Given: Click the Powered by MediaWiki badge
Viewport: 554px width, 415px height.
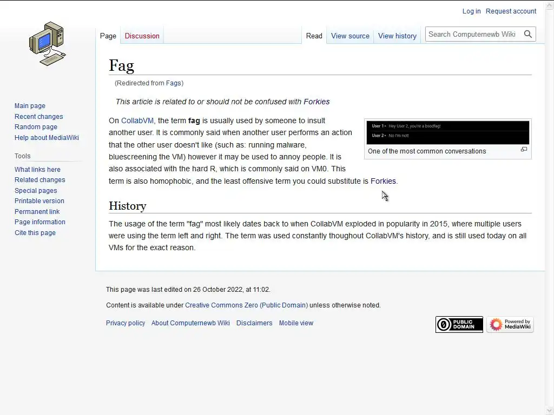Looking at the screenshot, I should tap(510, 324).
